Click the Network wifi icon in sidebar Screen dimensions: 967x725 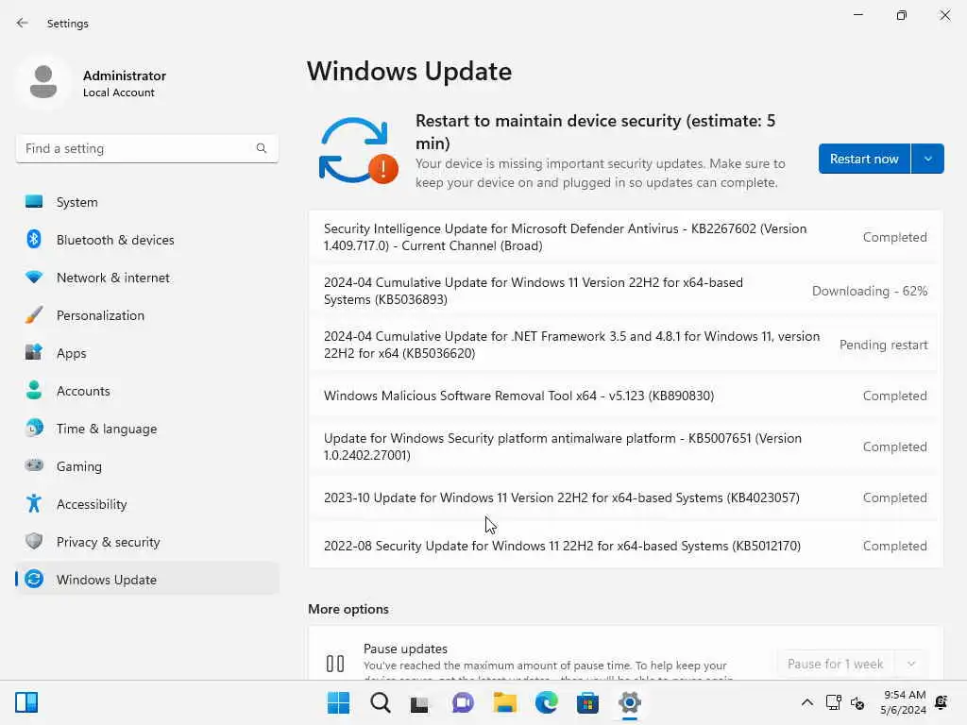(34, 277)
